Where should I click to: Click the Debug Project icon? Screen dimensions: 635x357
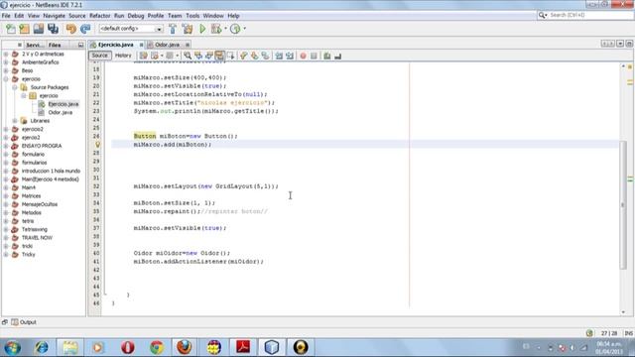click(x=216, y=29)
